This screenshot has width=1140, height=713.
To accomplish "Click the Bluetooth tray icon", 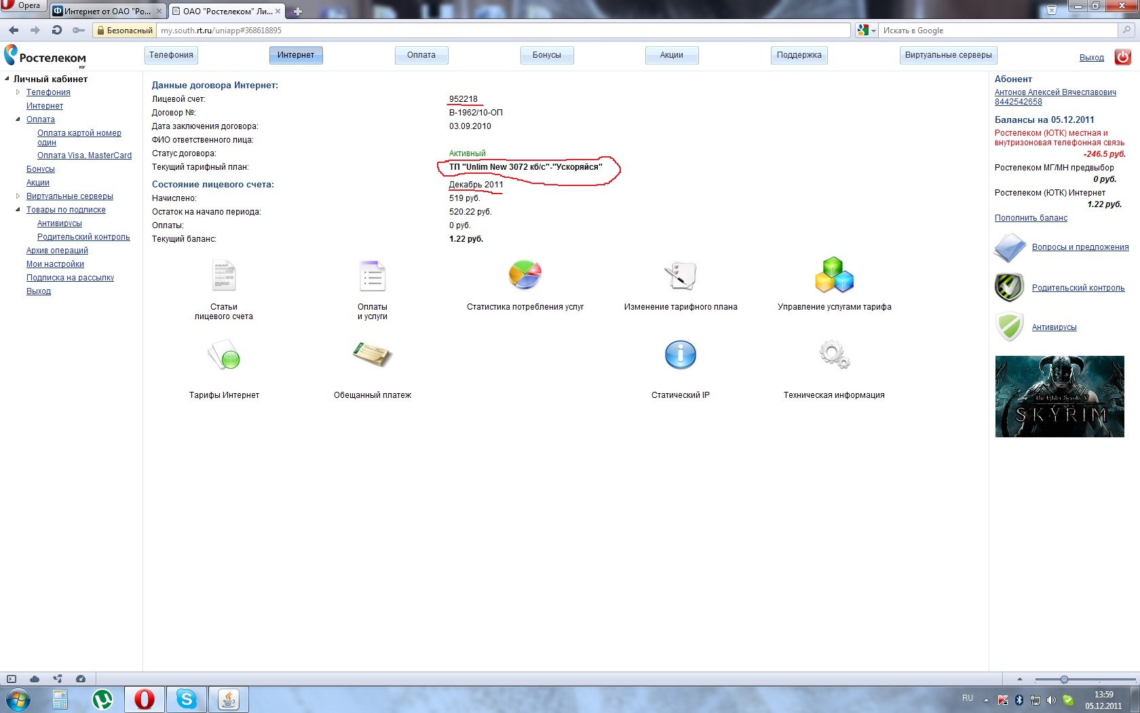I will [1019, 700].
